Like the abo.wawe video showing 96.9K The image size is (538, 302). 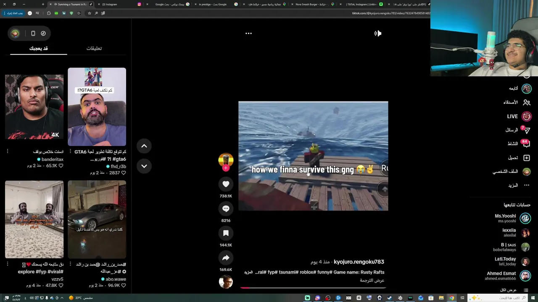click(123, 286)
